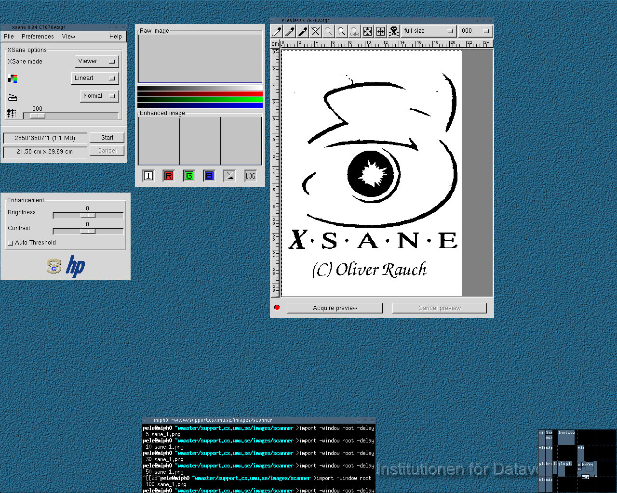Screen dimensions: 617x493
Task: Click the XSane logo preview image
Action: click(372, 173)
